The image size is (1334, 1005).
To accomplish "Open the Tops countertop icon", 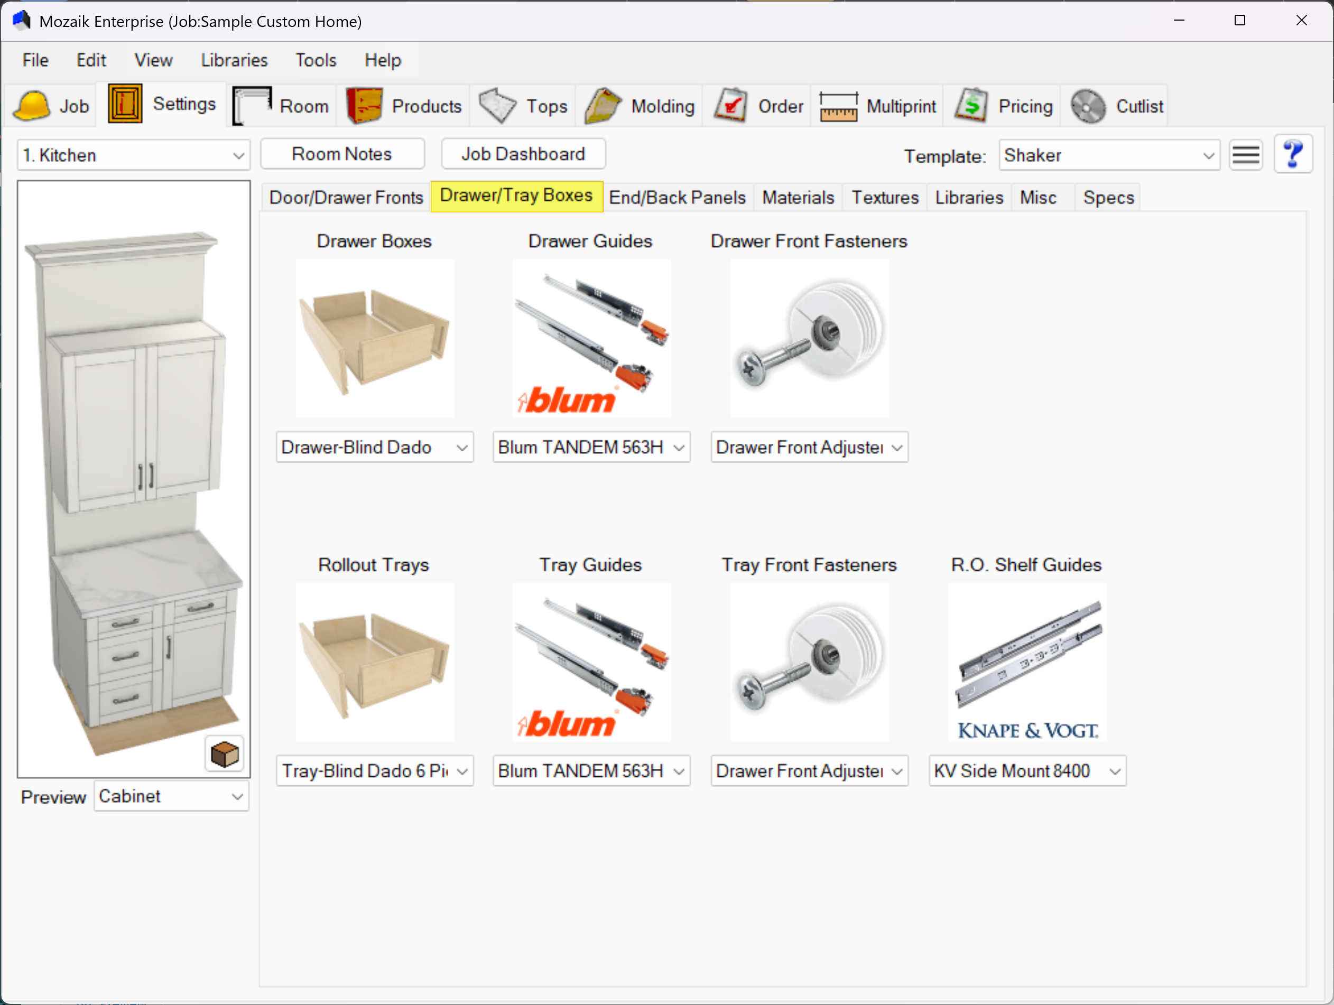I will click(497, 106).
